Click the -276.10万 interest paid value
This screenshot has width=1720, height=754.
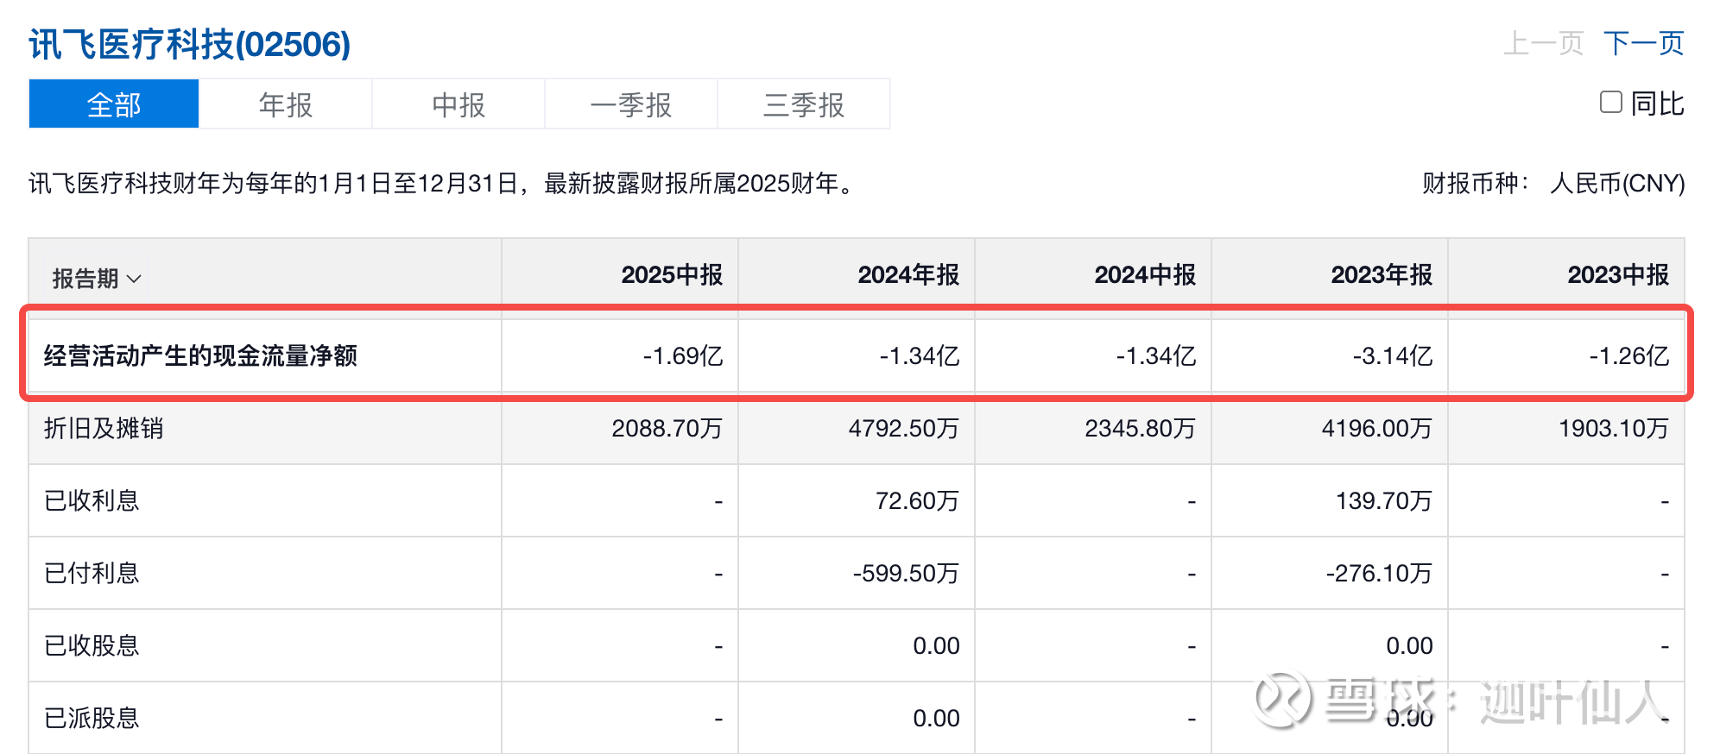(1380, 573)
